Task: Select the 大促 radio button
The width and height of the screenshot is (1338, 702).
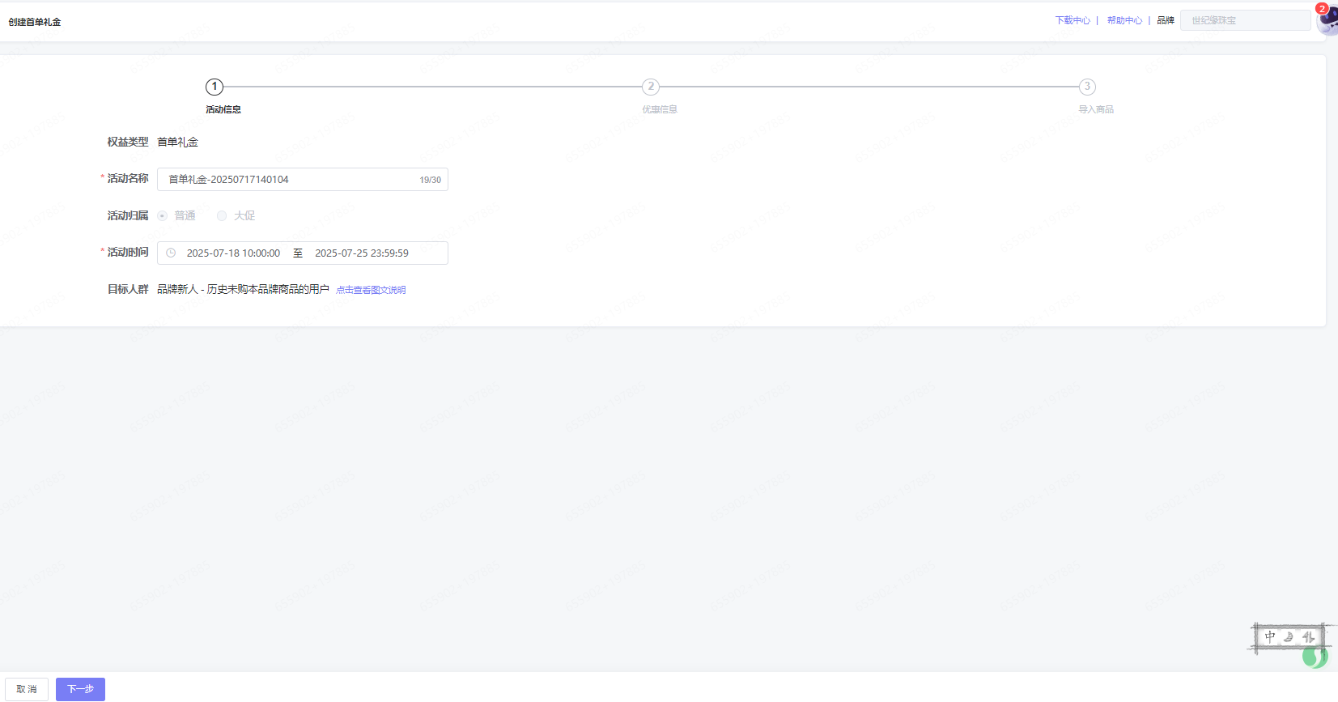Action: 222,216
